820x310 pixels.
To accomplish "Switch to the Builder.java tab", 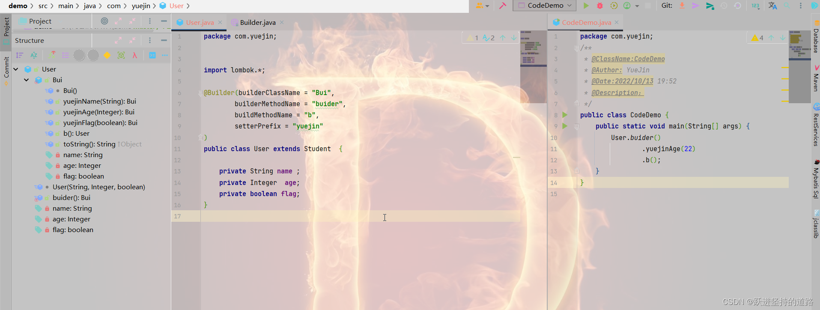I will pos(258,22).
